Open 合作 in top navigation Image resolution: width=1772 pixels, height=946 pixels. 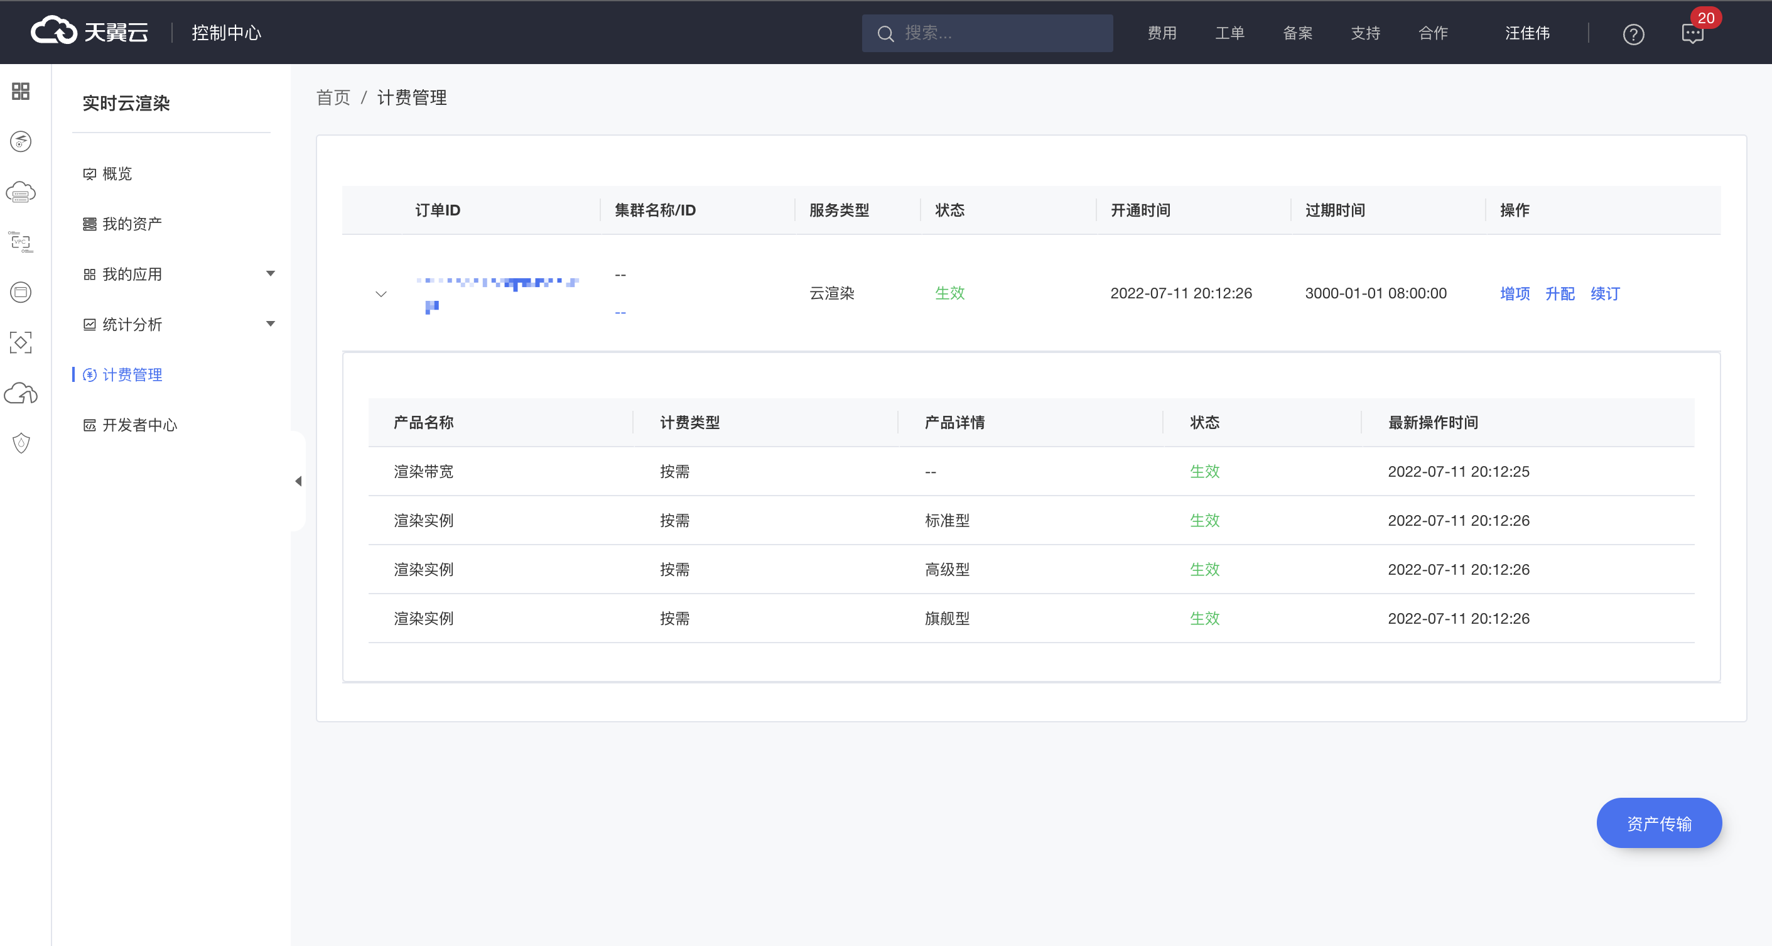(x=1434, y=33)
